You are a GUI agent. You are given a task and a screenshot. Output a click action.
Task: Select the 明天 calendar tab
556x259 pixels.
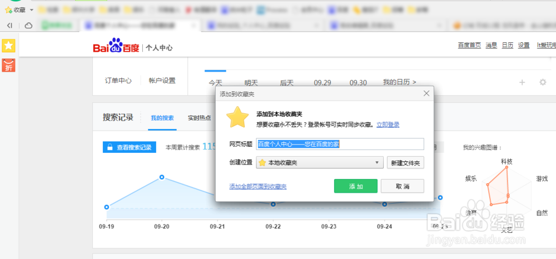pyautogui.click(x=251, y=83)
